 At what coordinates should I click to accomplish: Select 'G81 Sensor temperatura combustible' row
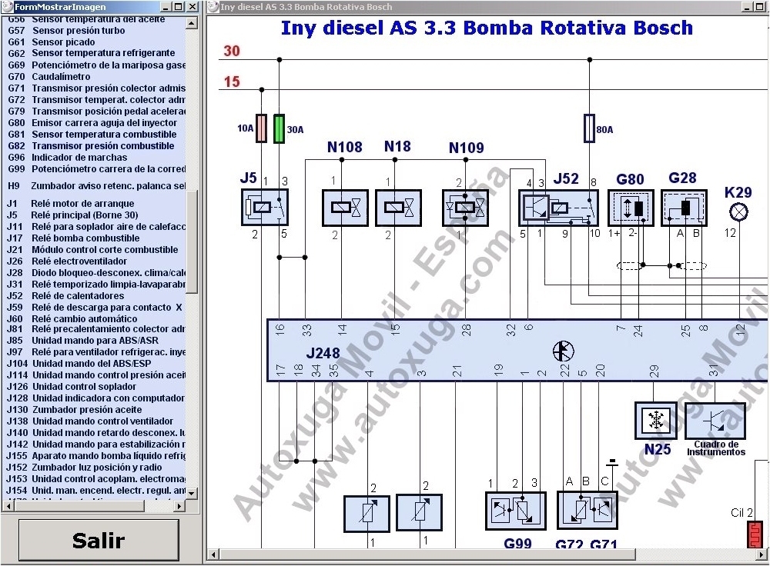coord(94,135)
